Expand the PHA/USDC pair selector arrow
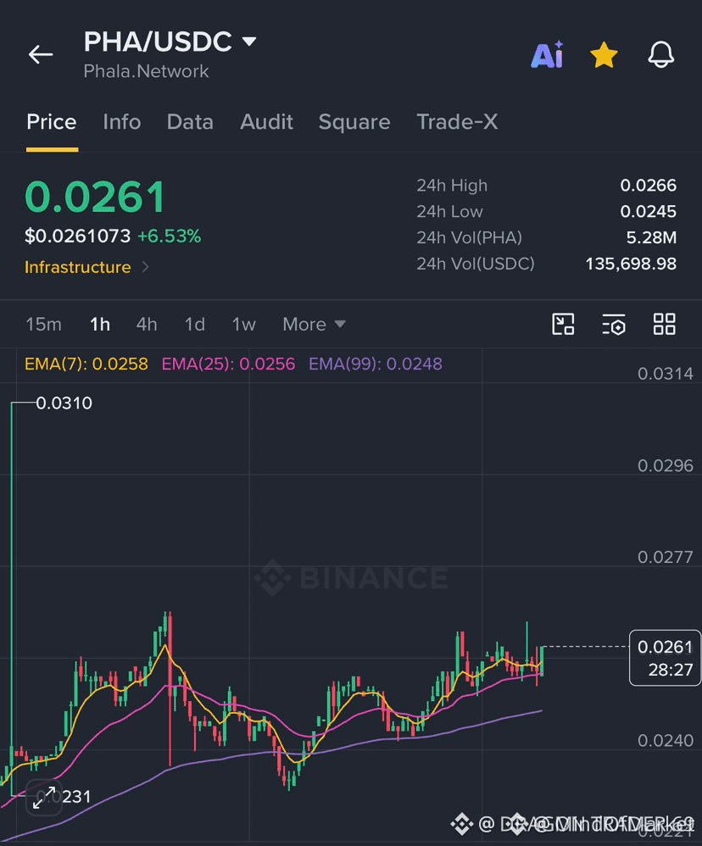The width and height of the screenshot is (702, 846). [x=249, y=42]
